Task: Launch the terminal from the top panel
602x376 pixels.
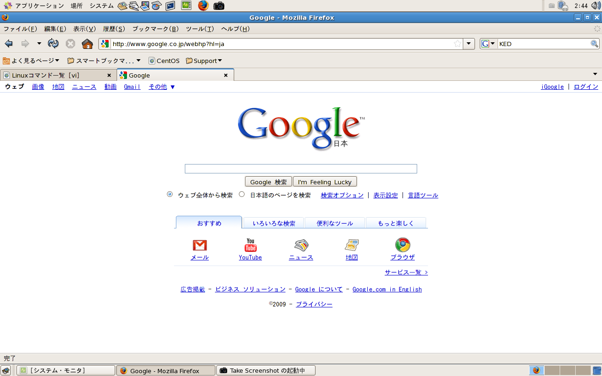Action: 170,6
